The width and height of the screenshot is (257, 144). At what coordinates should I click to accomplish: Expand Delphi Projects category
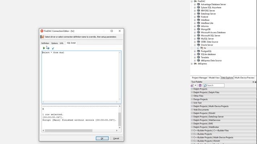tap(192, 89)
